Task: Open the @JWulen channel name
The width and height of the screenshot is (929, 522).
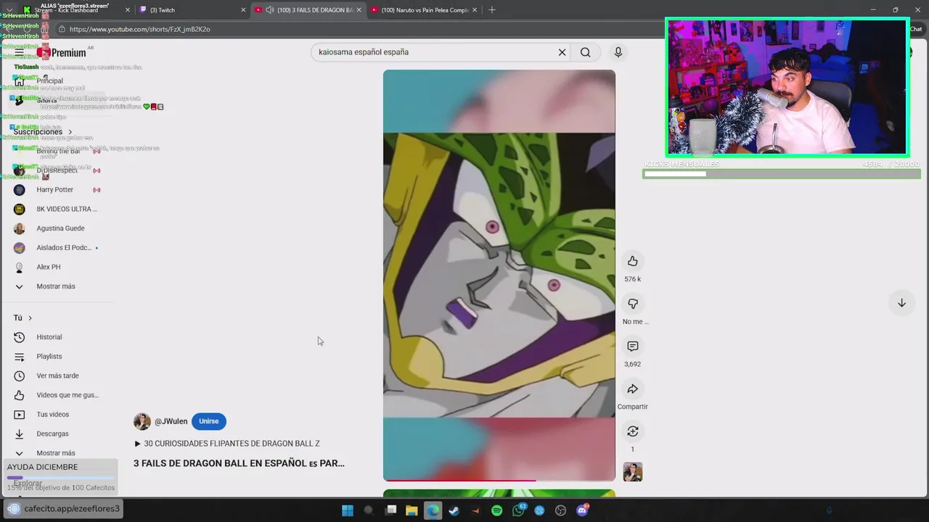Action: click(x=171, y=421)
